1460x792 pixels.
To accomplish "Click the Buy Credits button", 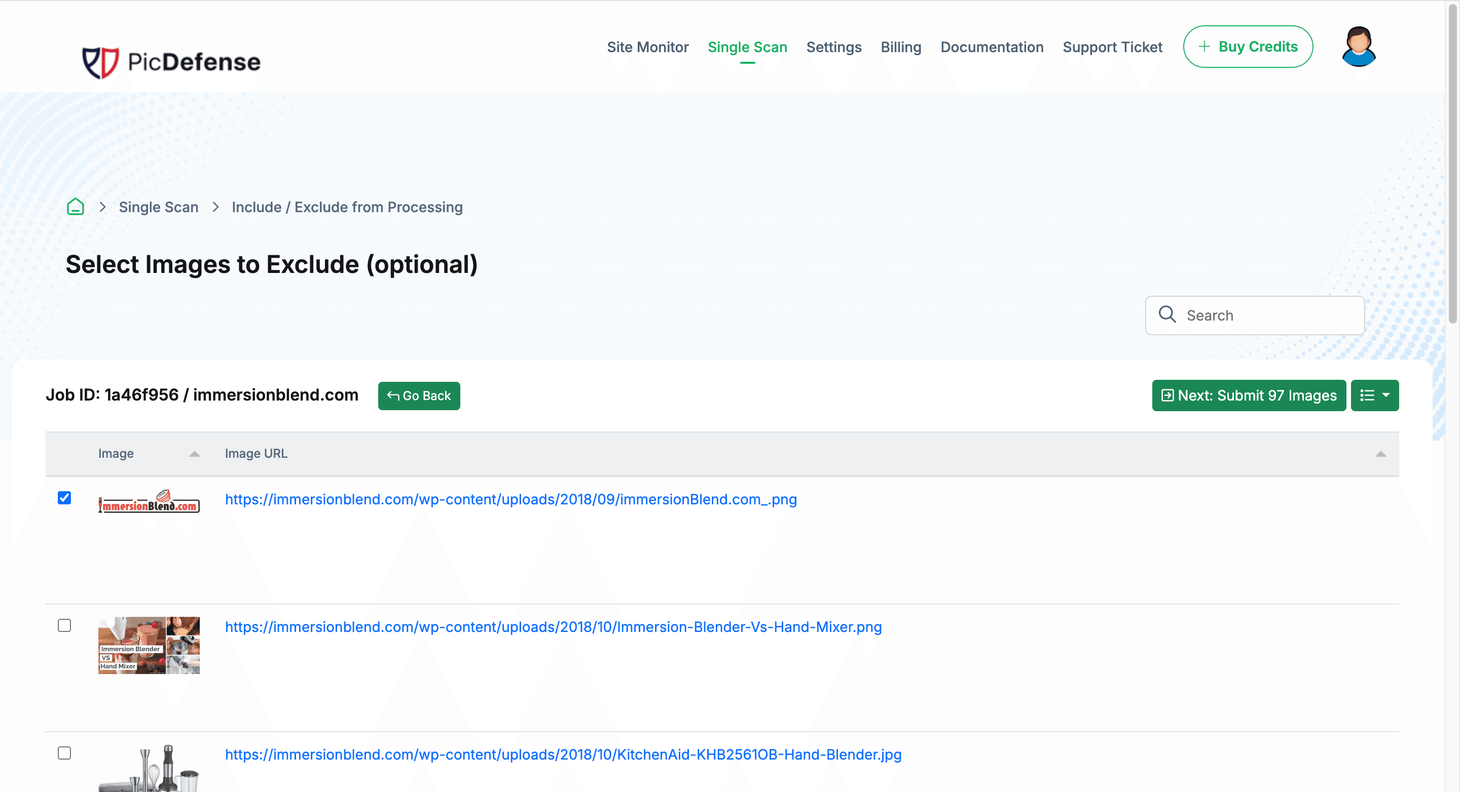I will click(x=1248, y=47).
